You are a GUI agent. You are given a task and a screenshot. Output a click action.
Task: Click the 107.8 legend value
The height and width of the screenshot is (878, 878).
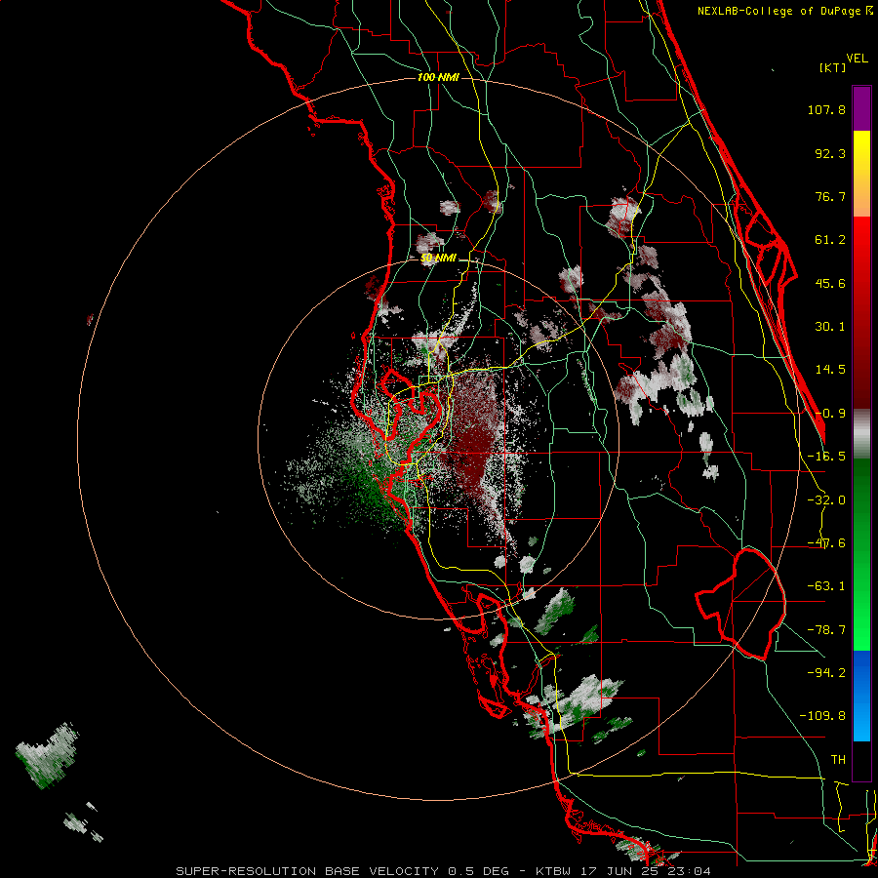pyautogui.click(x=826, y=109)
